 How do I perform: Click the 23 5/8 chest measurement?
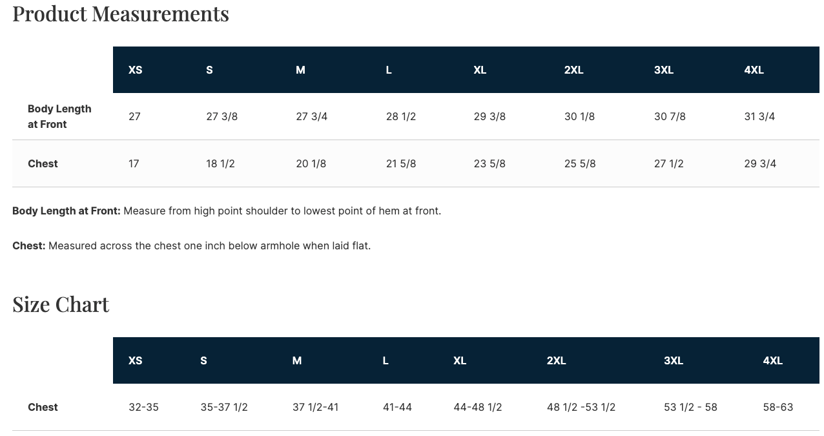click(489, 163)
